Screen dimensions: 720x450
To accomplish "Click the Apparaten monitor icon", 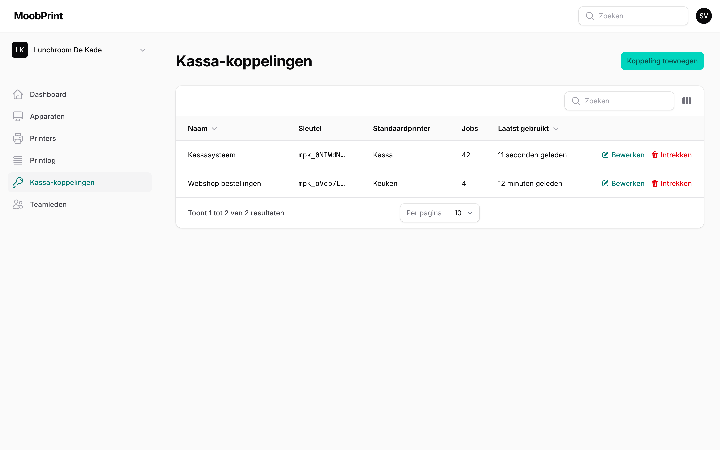I will coord(18,117).
